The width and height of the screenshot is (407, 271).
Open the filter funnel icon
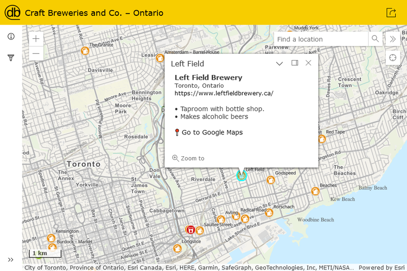point(11,57)
